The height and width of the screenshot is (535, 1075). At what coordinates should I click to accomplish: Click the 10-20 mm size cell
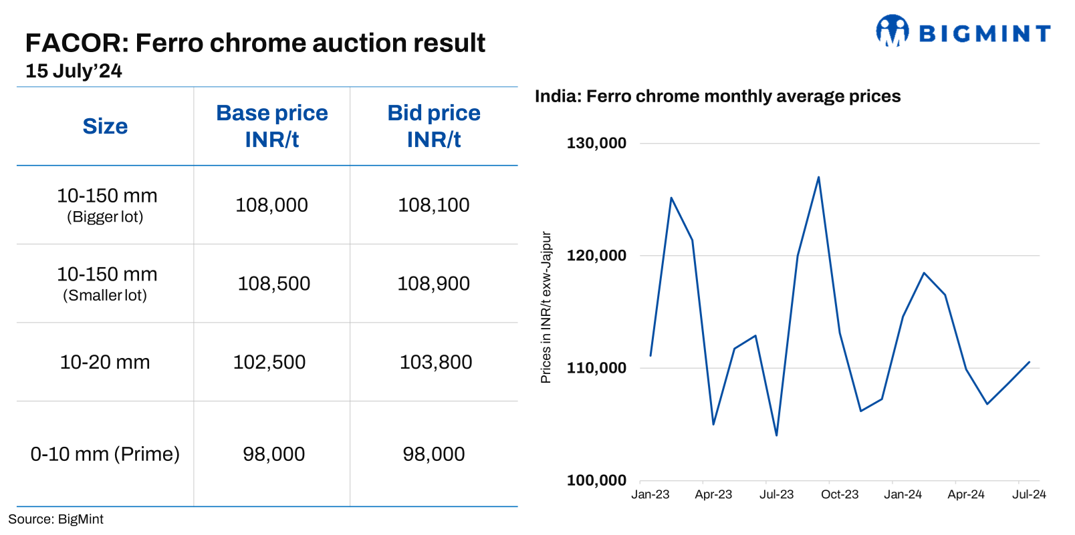click(x=105, y=362)
